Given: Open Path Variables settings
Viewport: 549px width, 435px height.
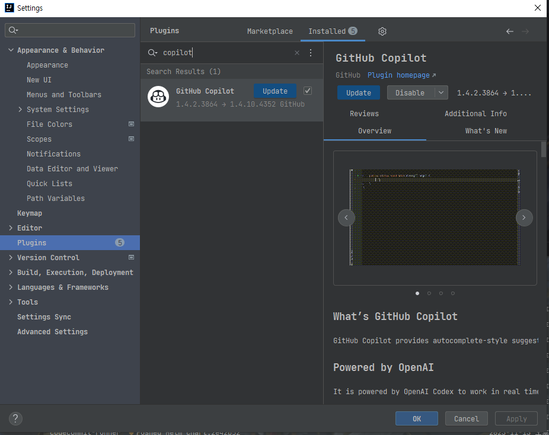Looking at the screenshot, I should [56, 199].
